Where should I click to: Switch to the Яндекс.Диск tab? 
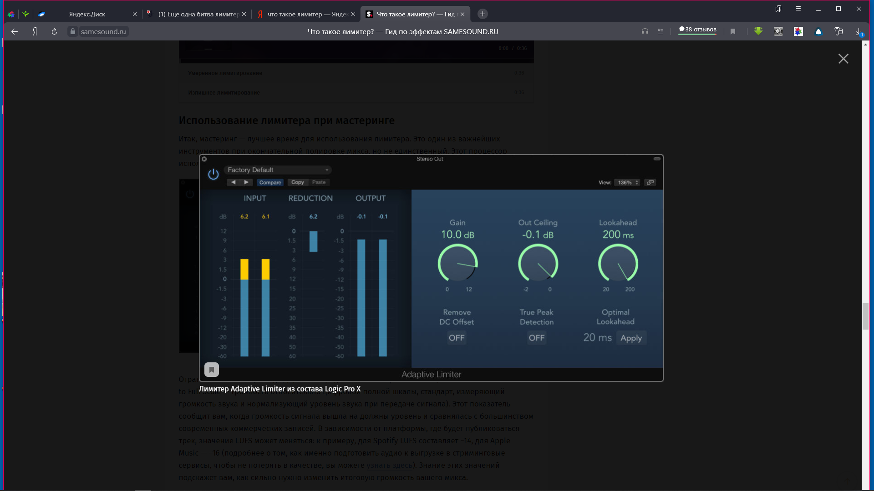click(x=87, y=14)
